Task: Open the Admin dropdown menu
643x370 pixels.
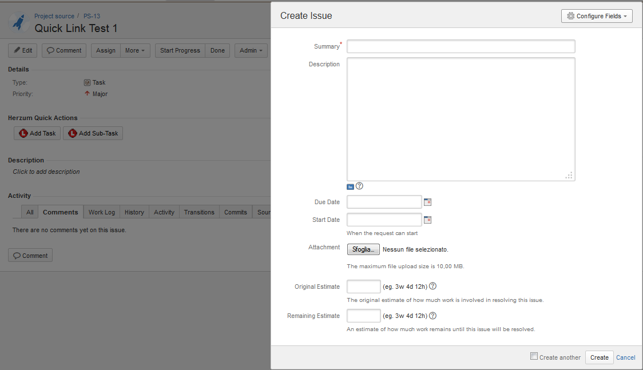Action: click(x=251, y=50)
